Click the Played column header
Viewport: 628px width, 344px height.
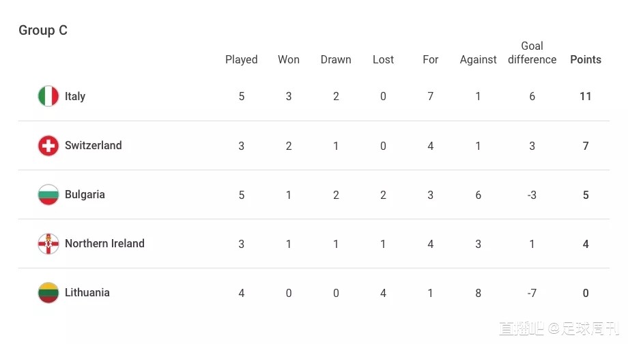[242, 60]
